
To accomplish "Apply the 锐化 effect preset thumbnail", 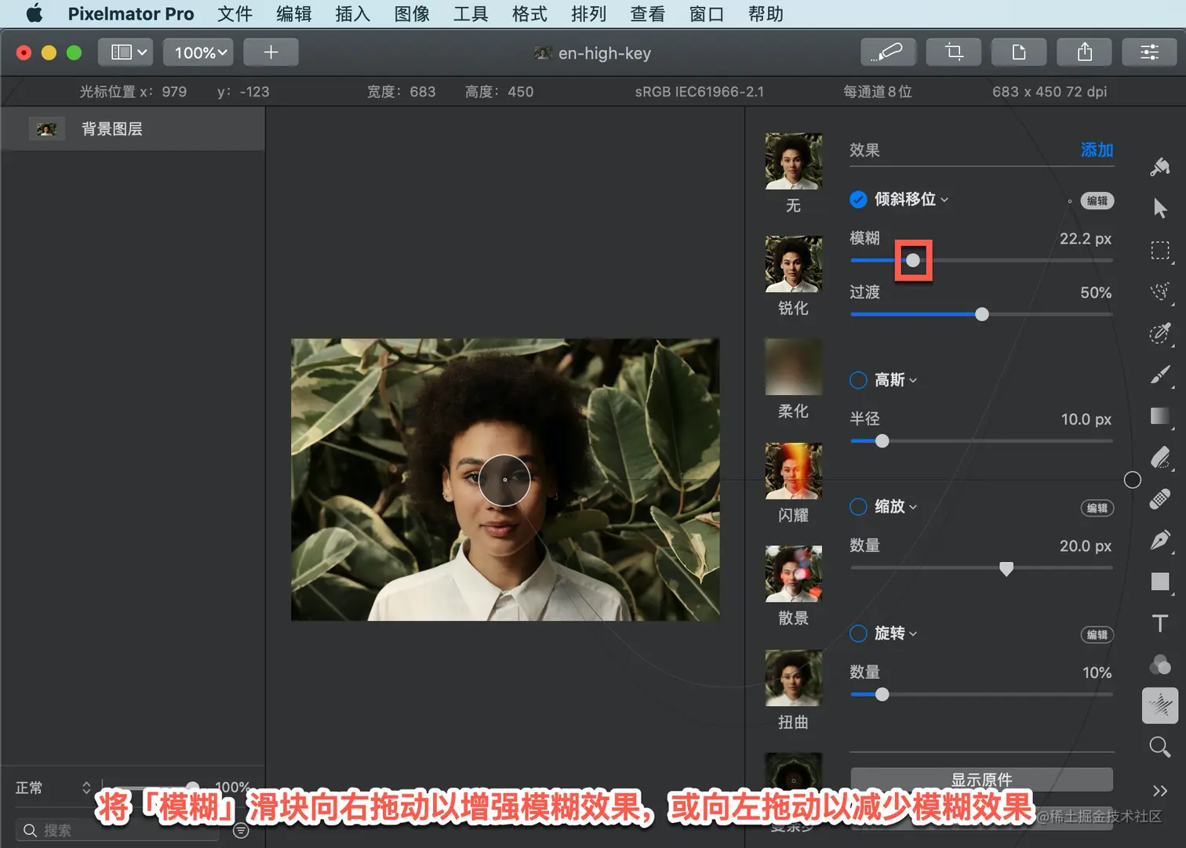I will (x=794, y=264).
